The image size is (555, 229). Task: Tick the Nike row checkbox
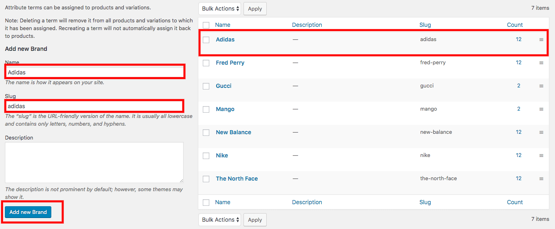click(206, 156)
